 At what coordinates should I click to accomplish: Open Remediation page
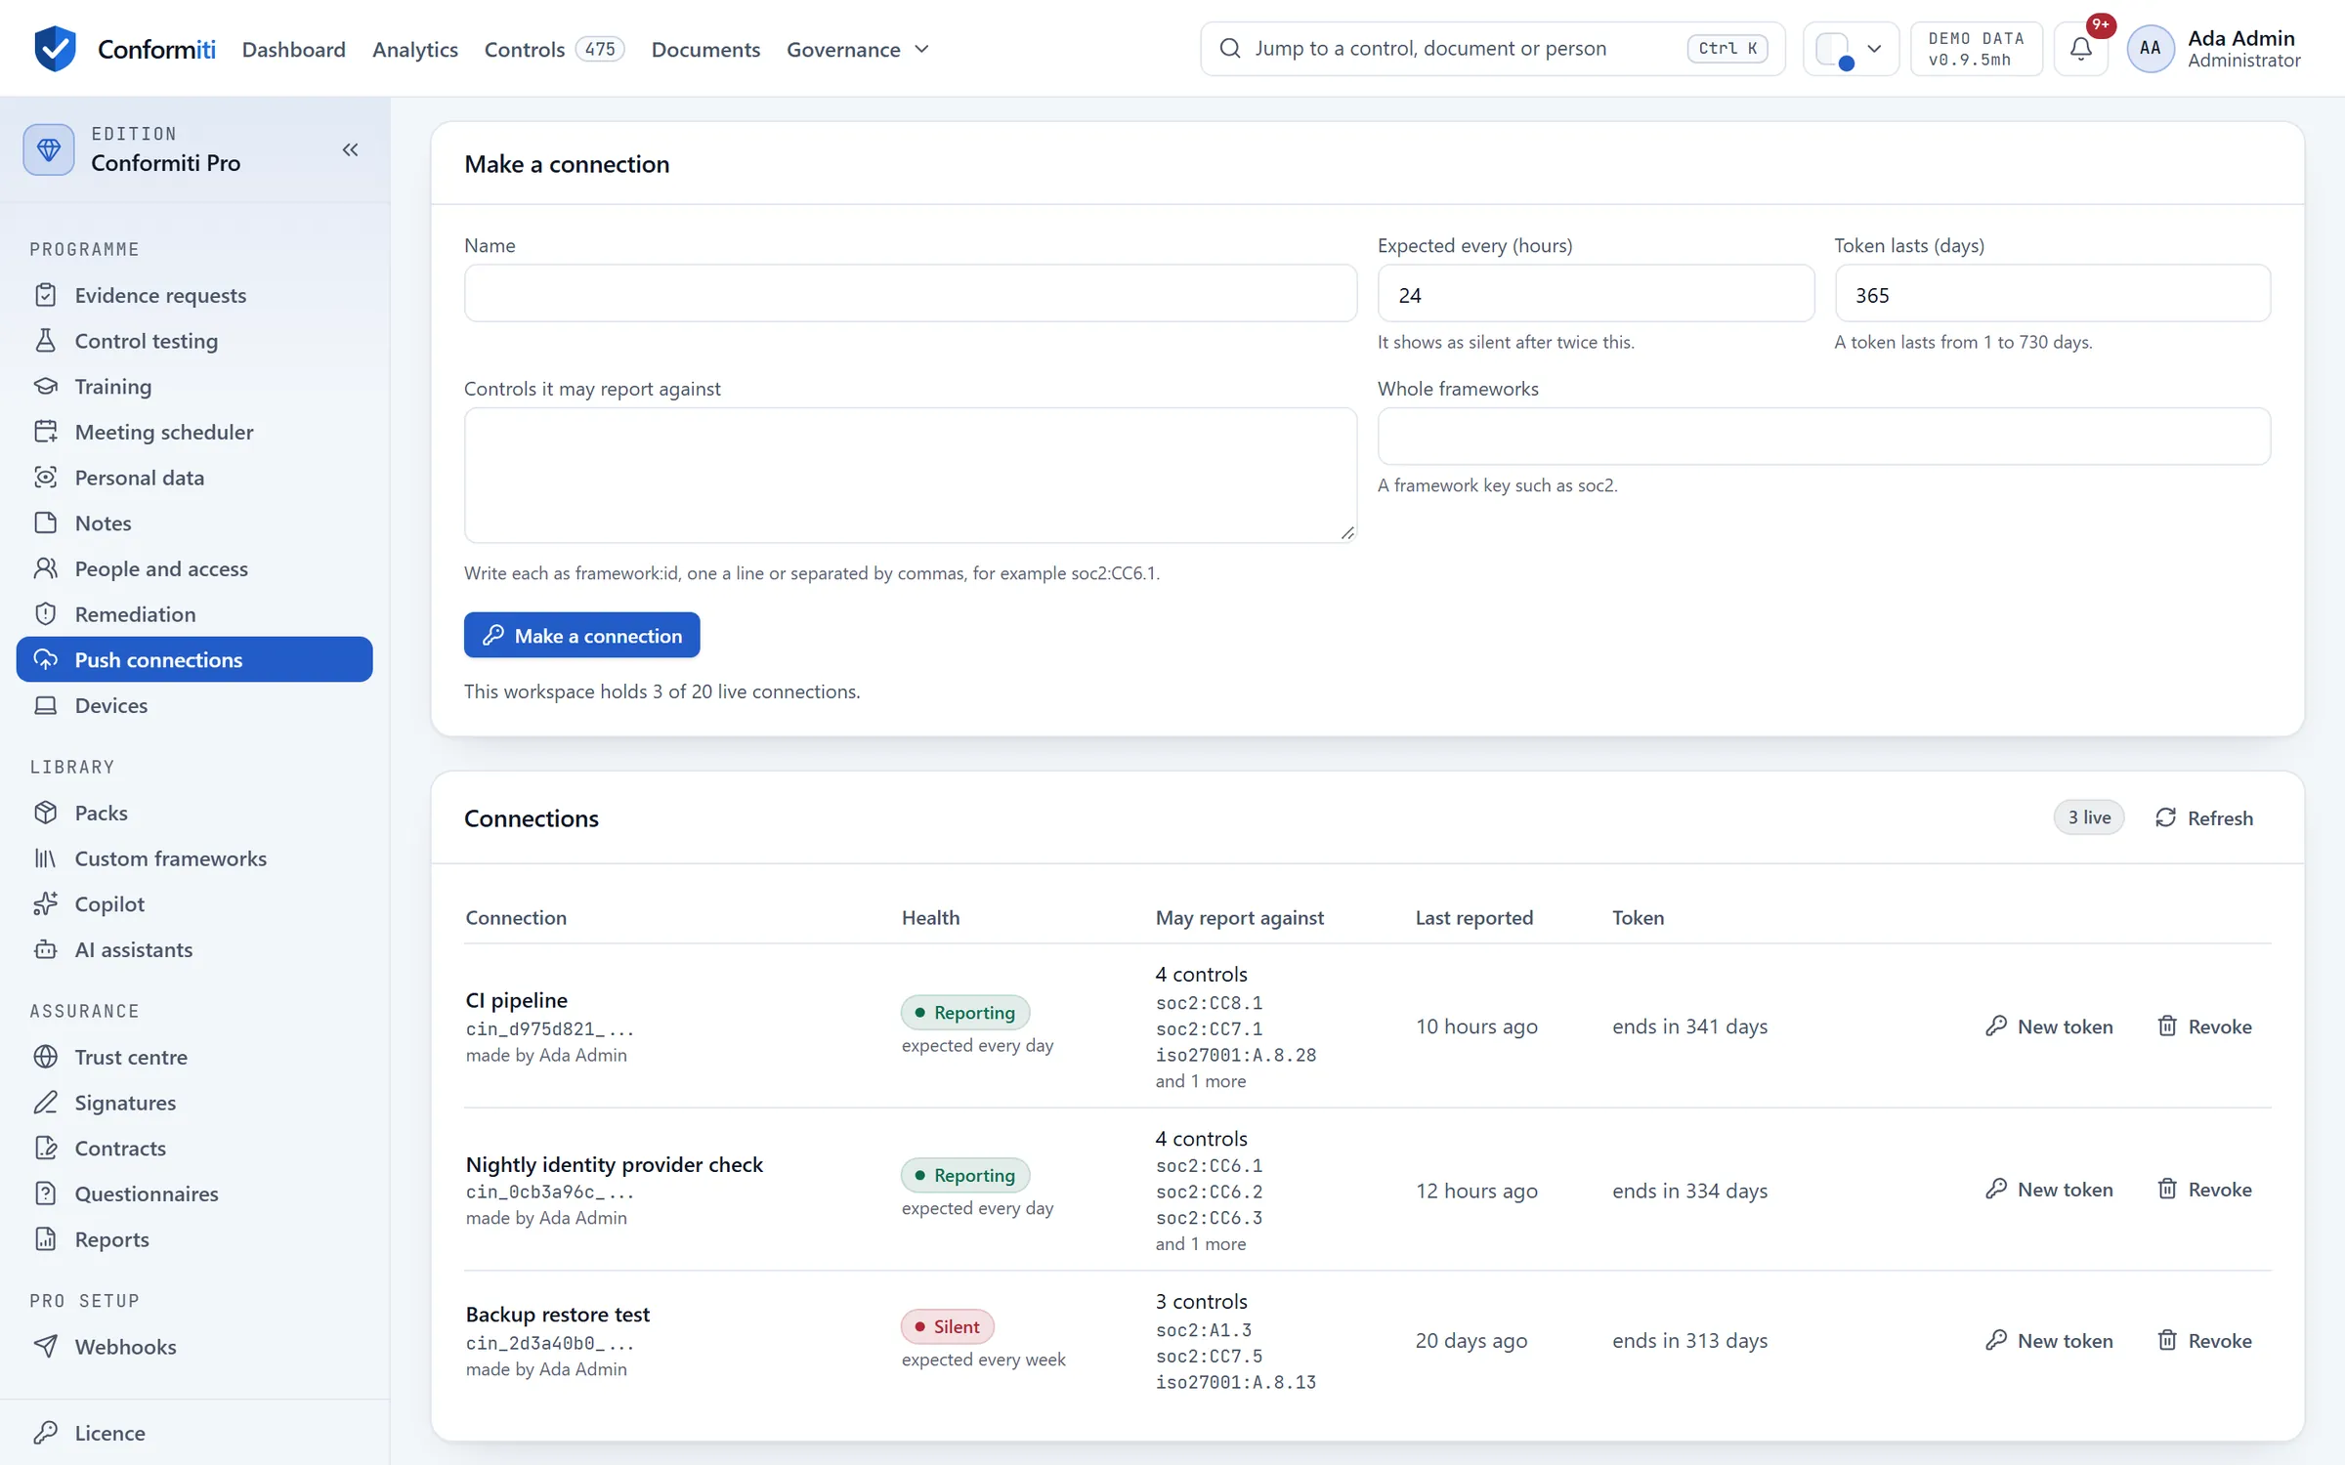point(194,614)
